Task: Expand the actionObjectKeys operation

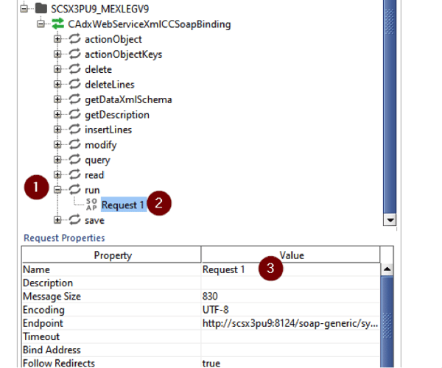Action: tap(57, 54)
